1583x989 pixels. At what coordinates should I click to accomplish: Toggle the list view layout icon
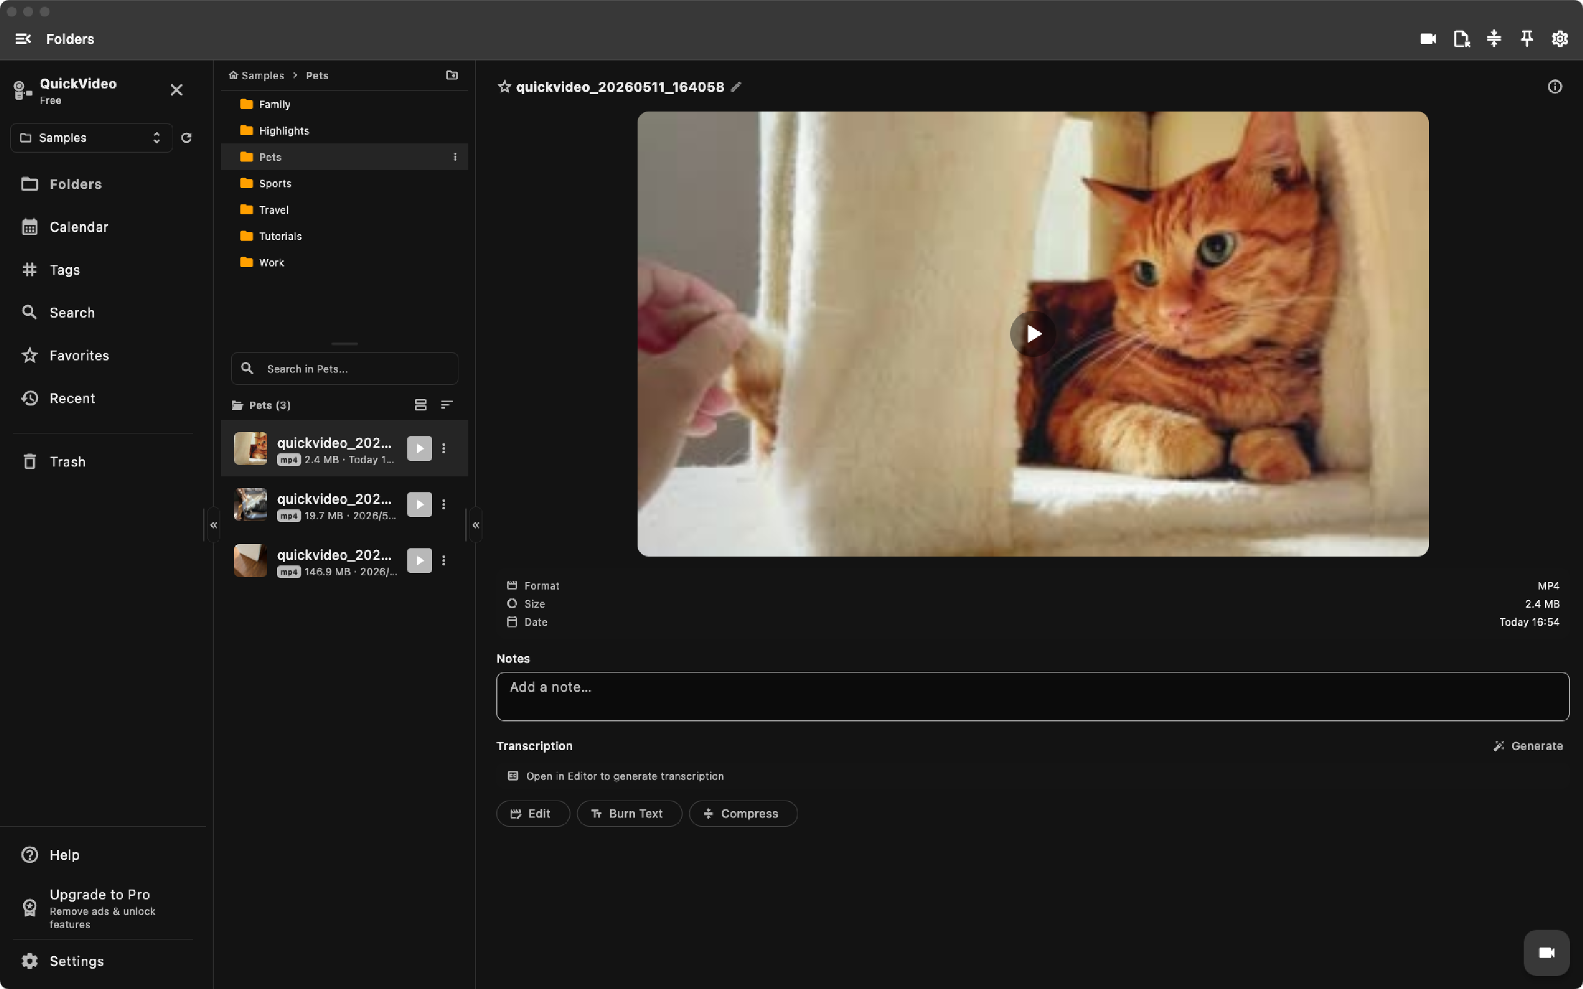point(420,405)
